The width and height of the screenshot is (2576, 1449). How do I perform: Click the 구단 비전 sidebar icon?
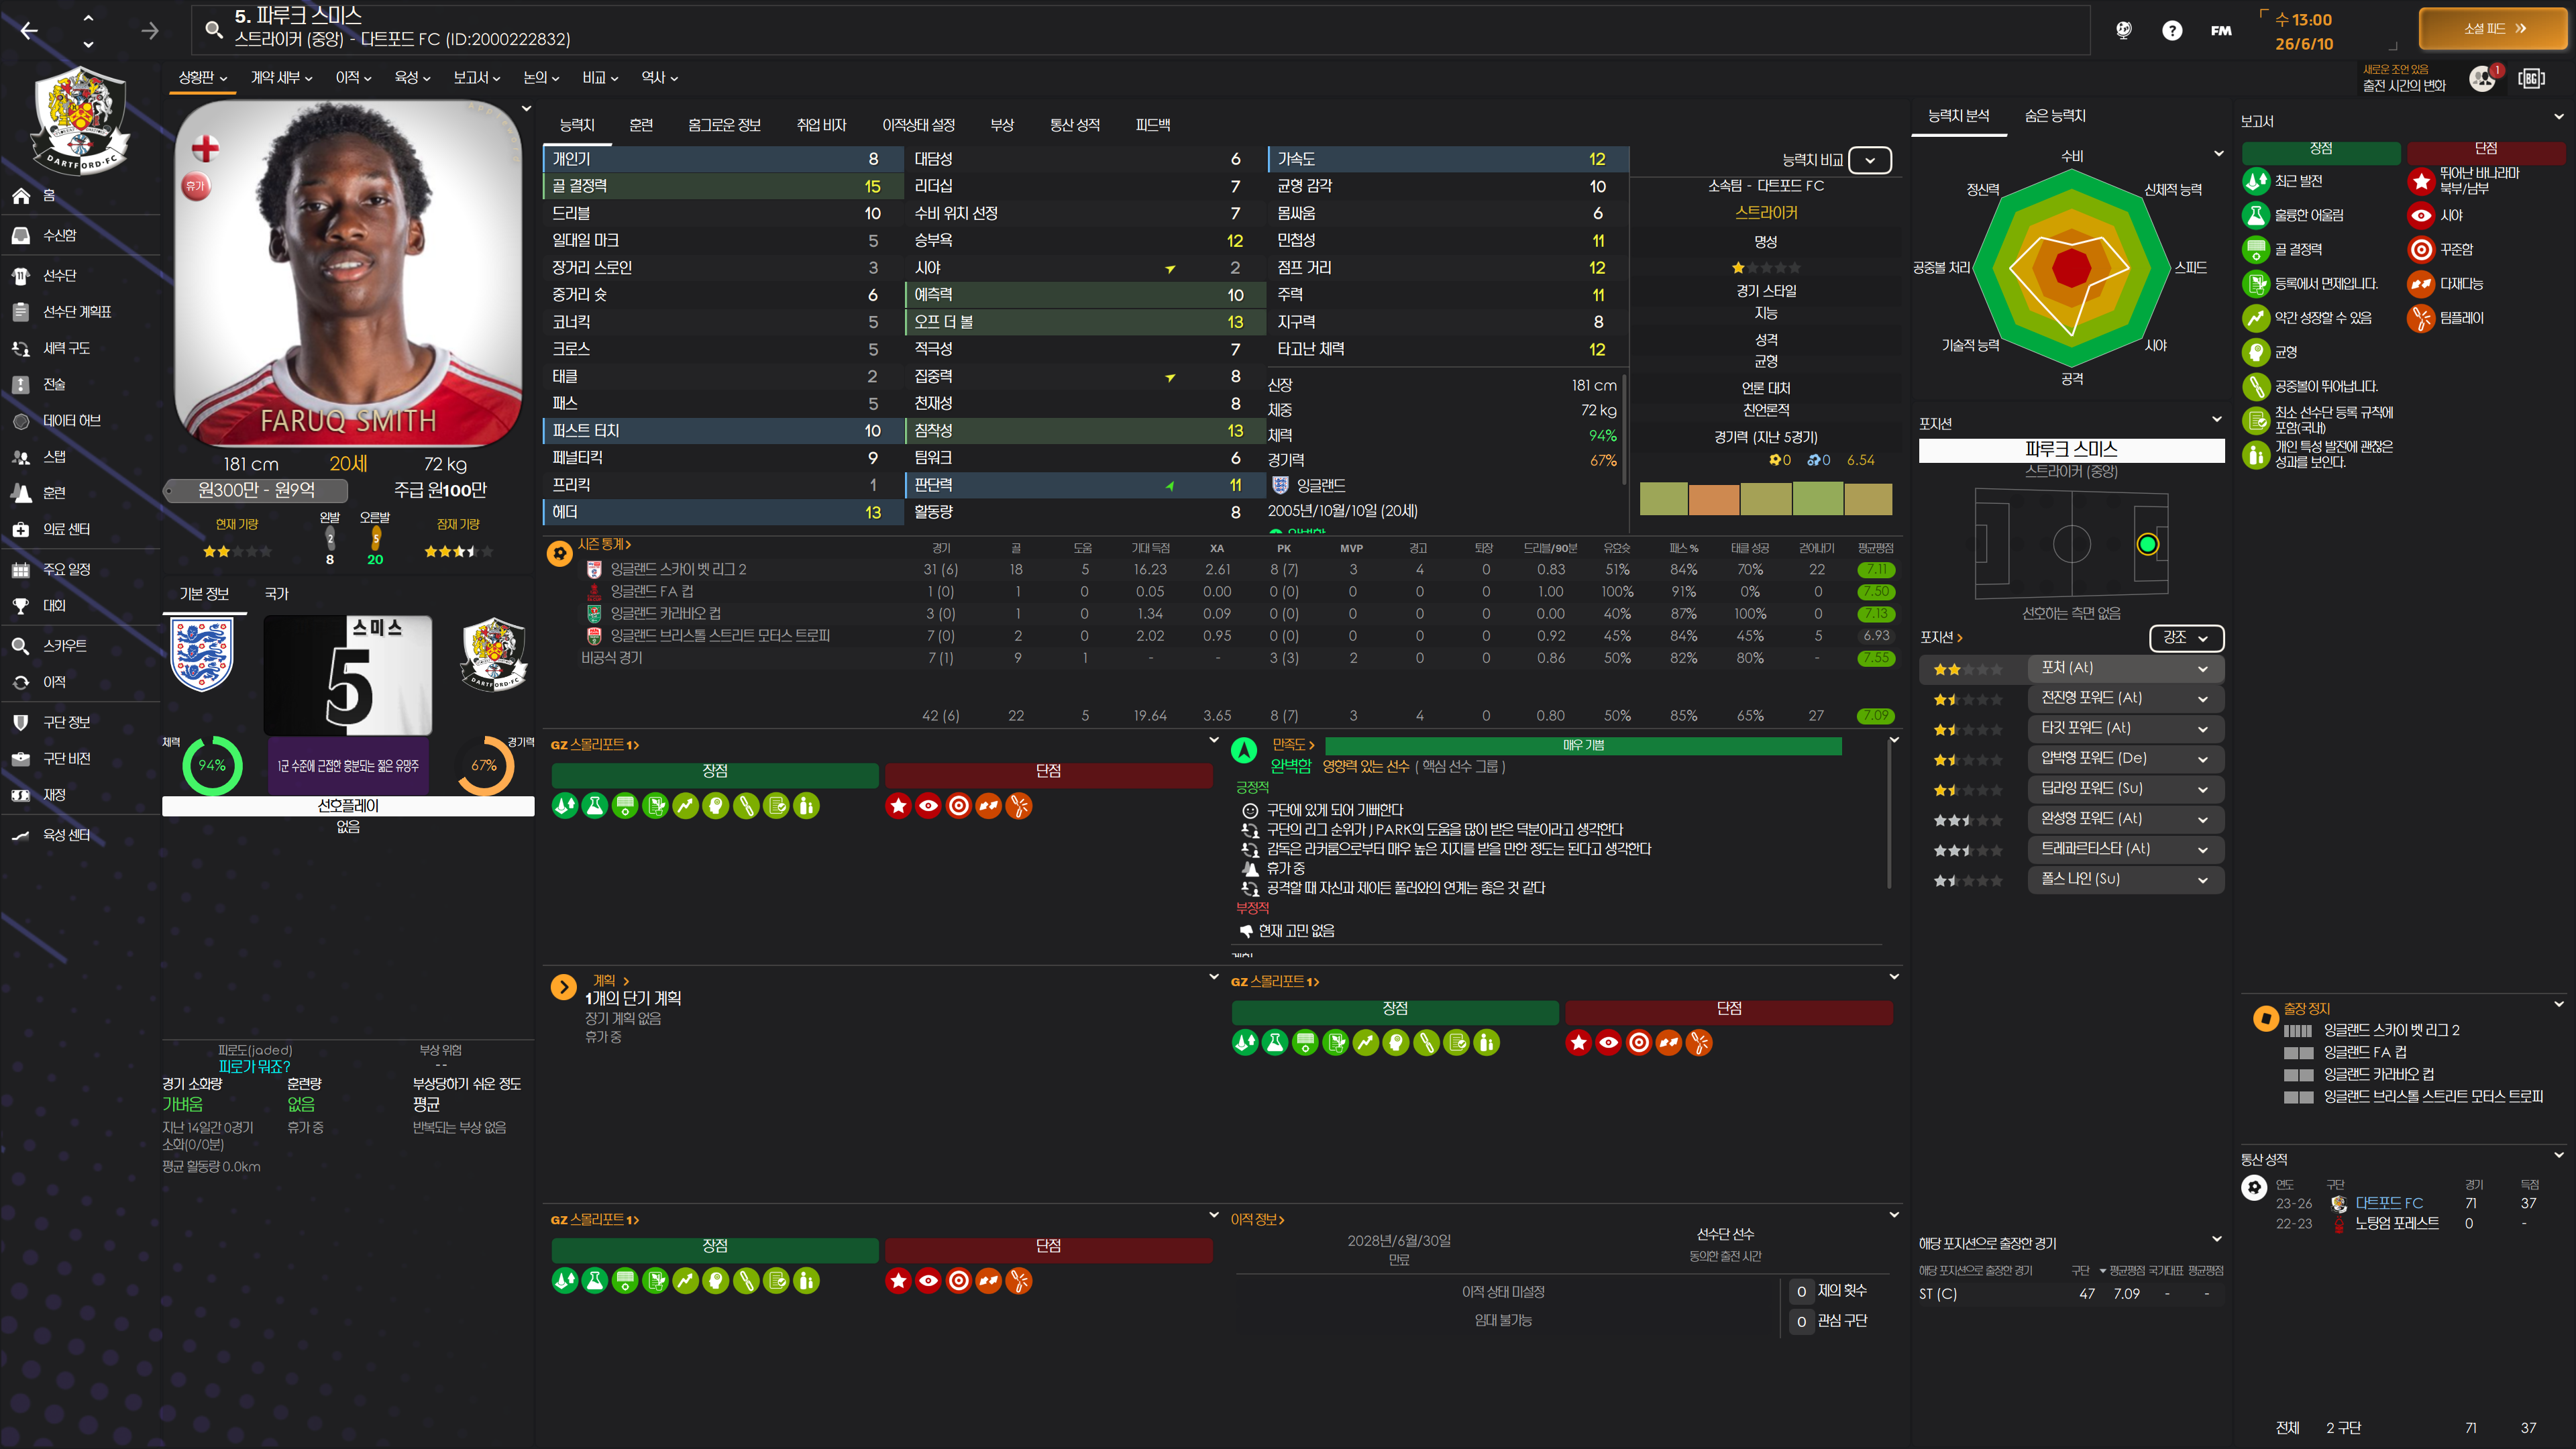(21, 759)
